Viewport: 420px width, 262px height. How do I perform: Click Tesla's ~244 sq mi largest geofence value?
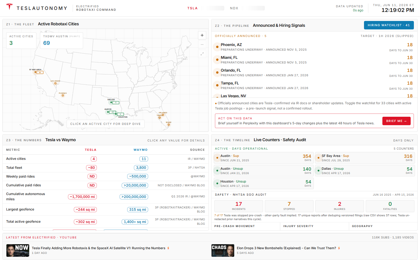pos(85,210)
